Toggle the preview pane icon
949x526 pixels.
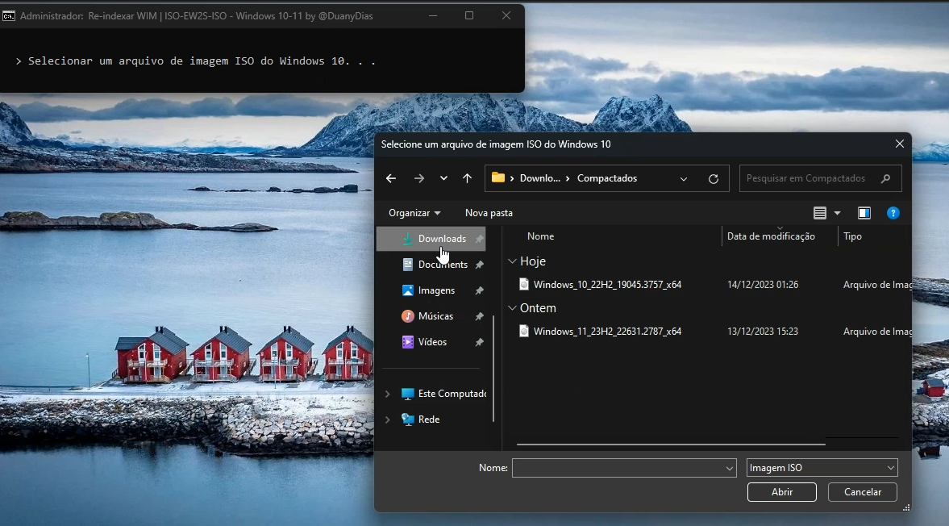coord(864,212)
